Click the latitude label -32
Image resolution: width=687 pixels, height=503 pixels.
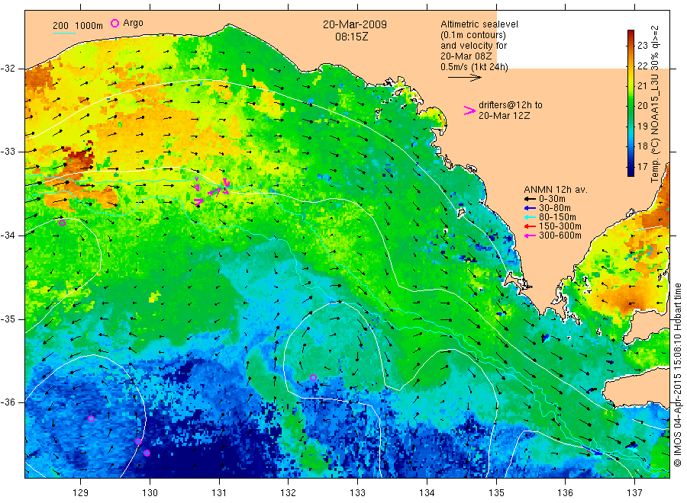8,69
